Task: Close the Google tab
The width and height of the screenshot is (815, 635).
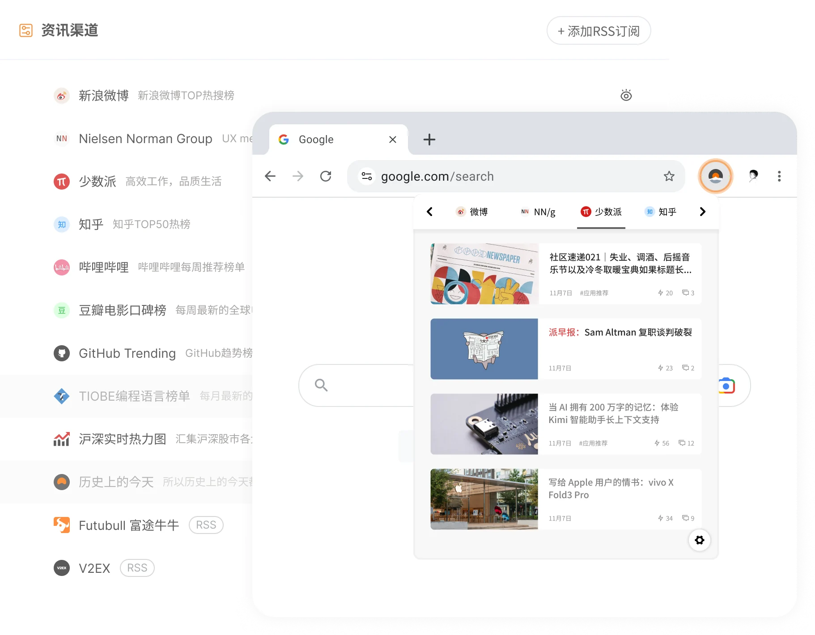Action: pos(393,140)
